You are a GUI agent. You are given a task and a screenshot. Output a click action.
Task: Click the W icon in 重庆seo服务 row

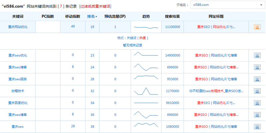click(257, 79)
